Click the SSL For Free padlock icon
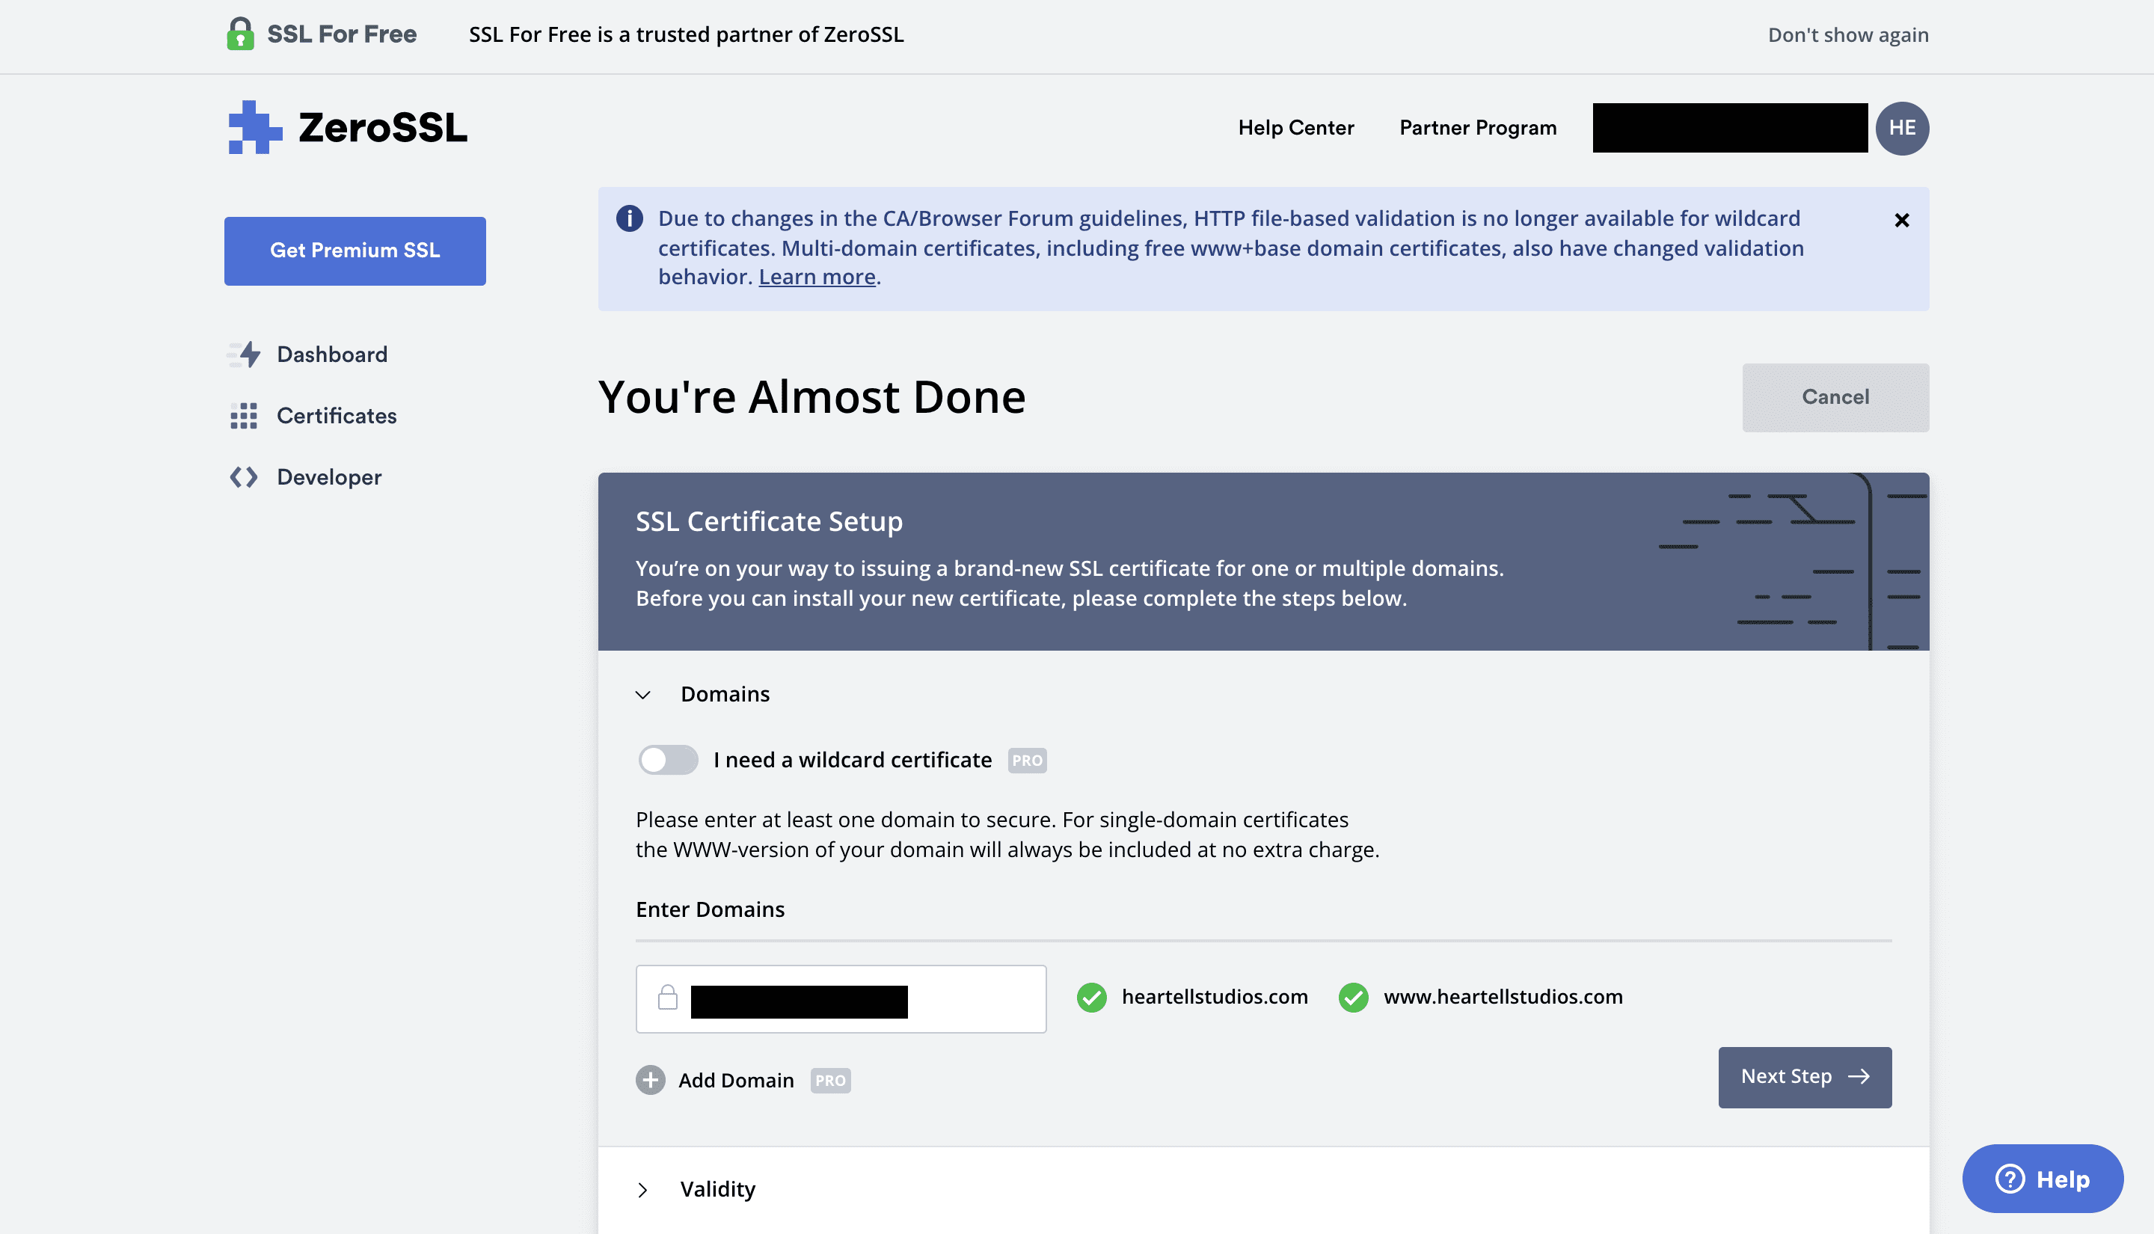 click(x=240, y=34)
